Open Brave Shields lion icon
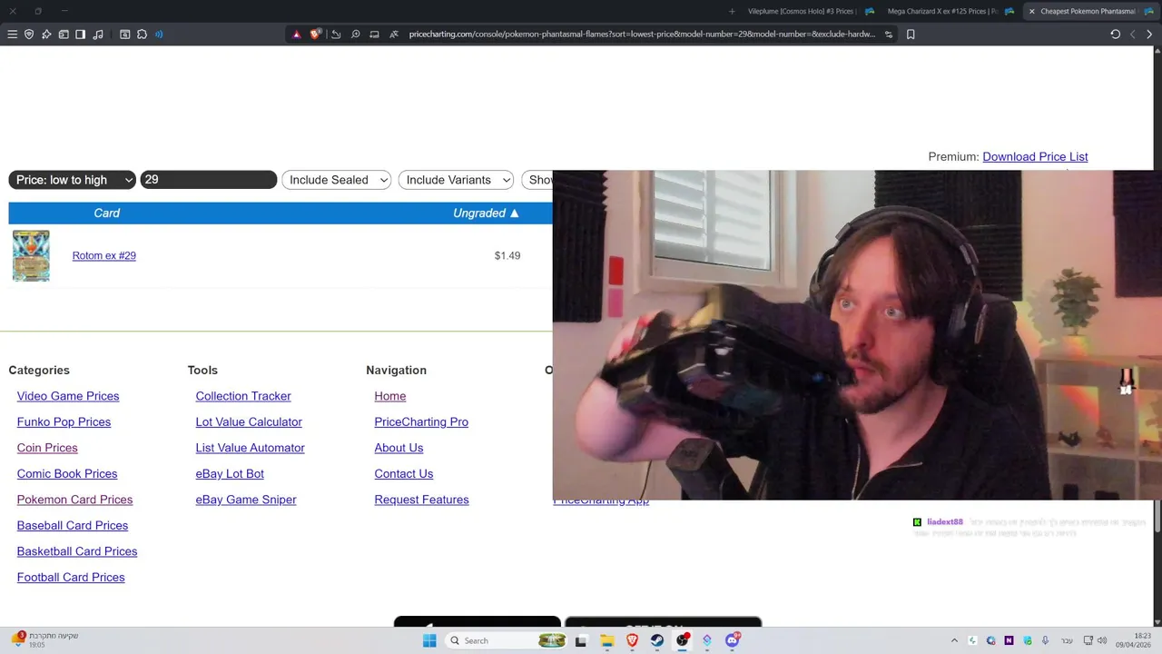1162x654 pixels. [x=315, y=35]
